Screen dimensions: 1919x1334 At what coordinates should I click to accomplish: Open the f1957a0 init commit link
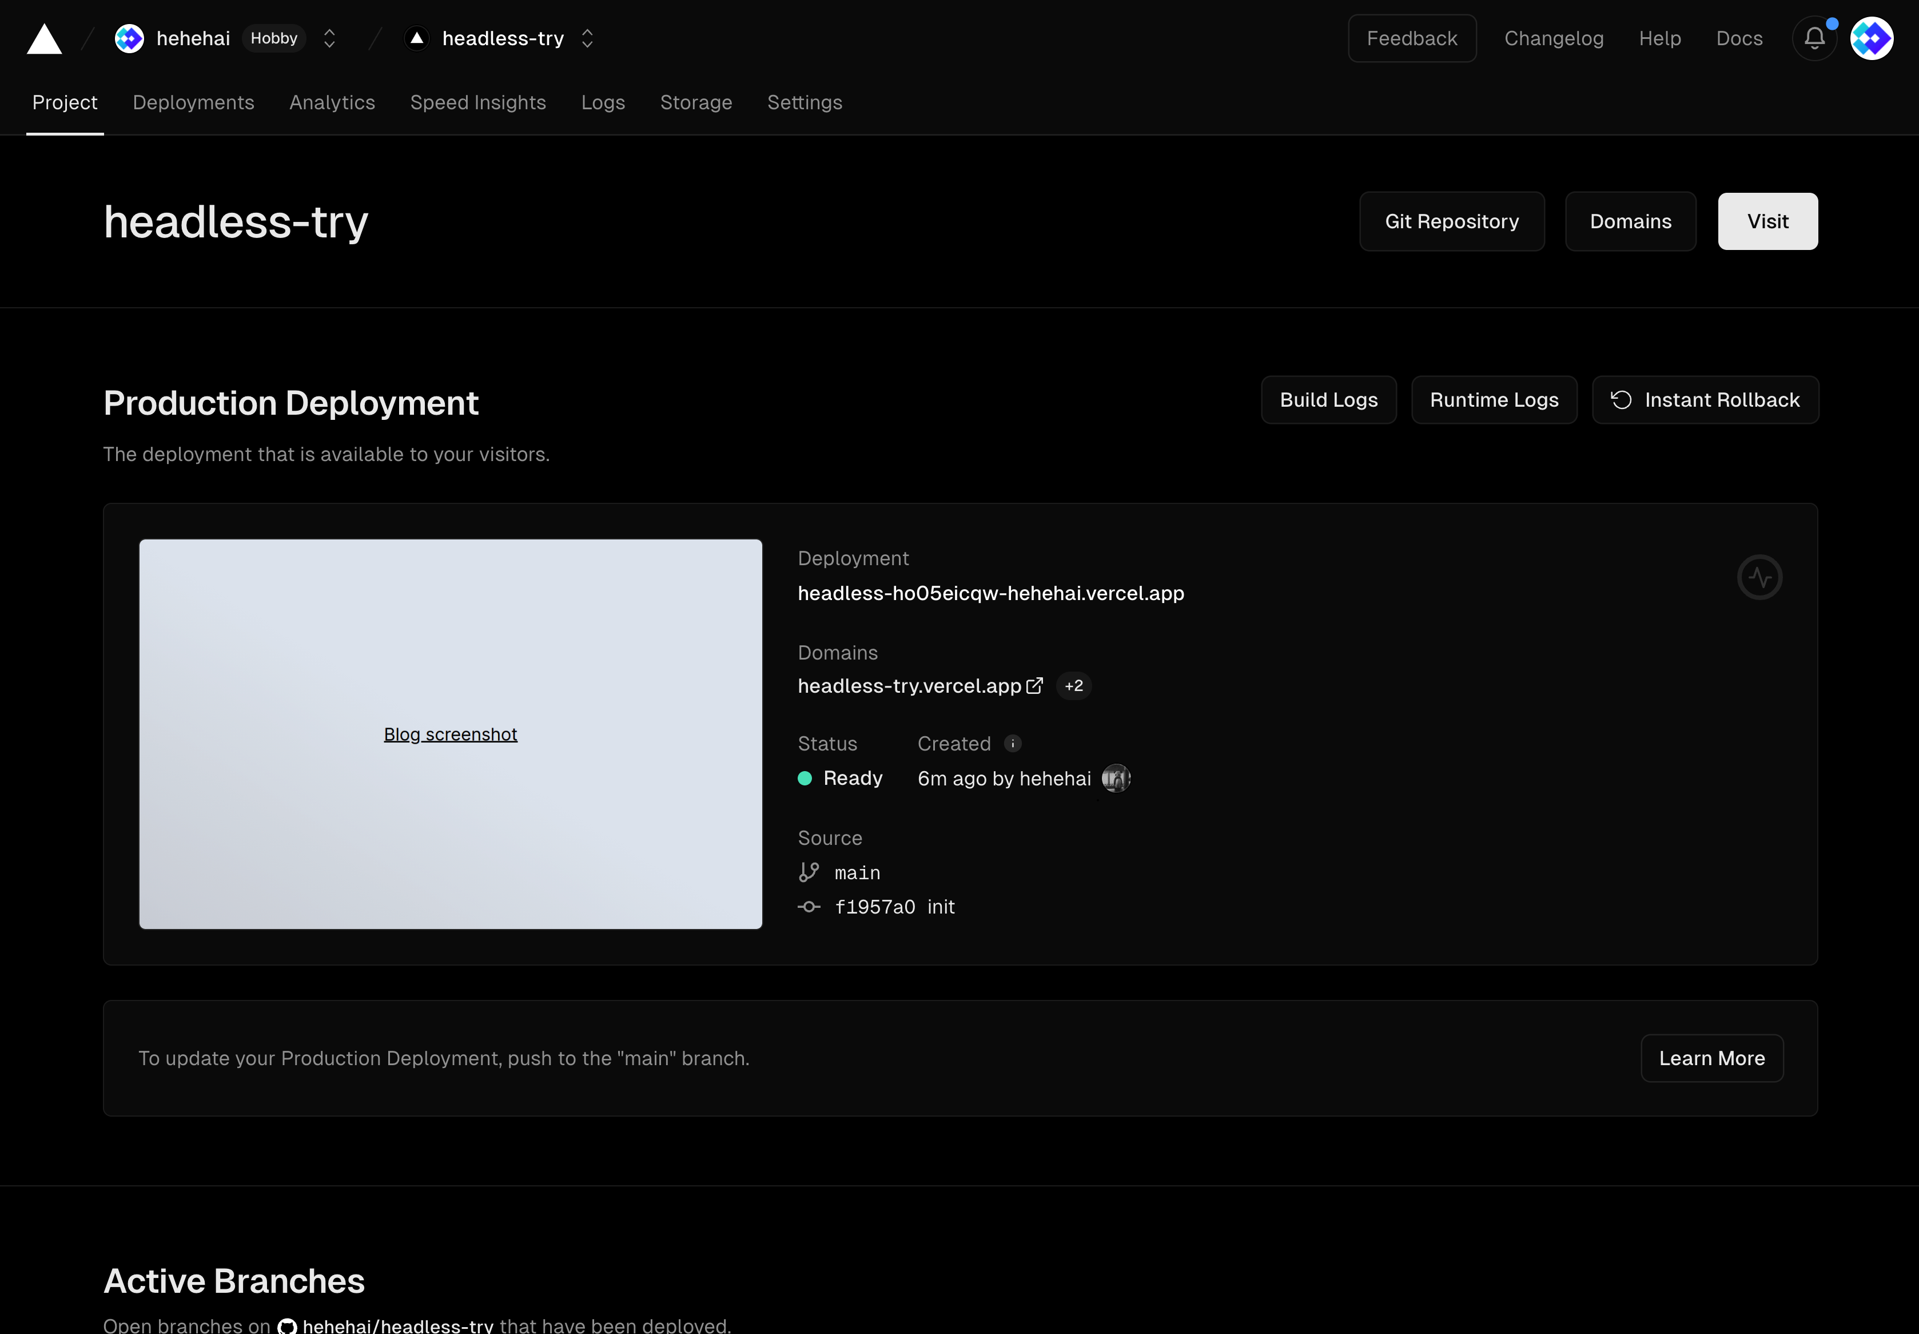click(x=895, y=907)
